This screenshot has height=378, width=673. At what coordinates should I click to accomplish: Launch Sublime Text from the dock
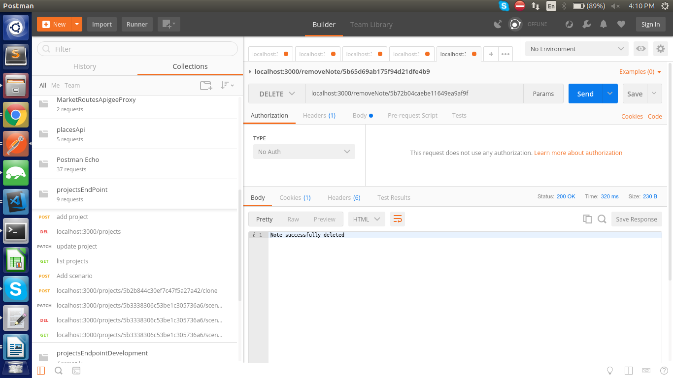[x=16, y=57]
